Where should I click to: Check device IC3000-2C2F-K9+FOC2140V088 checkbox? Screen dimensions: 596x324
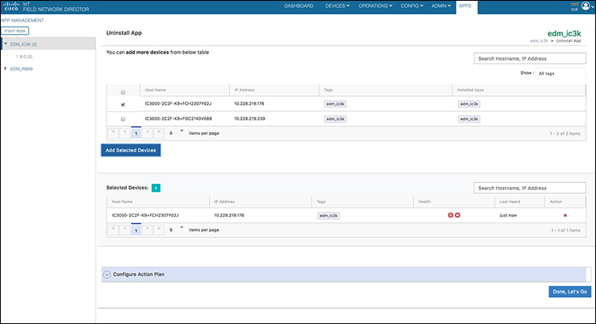(123, 119)
